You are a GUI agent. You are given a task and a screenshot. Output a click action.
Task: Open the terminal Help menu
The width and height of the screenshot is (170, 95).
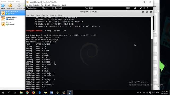point(60,15)
